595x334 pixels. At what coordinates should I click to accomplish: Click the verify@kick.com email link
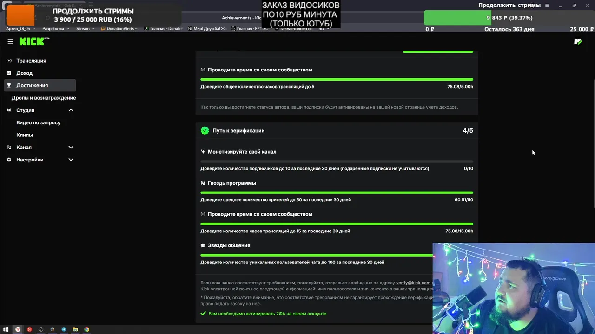pos(413,283)
